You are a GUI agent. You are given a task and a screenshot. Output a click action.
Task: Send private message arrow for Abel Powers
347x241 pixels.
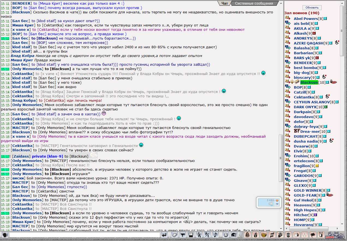click(x=288, y=19)
